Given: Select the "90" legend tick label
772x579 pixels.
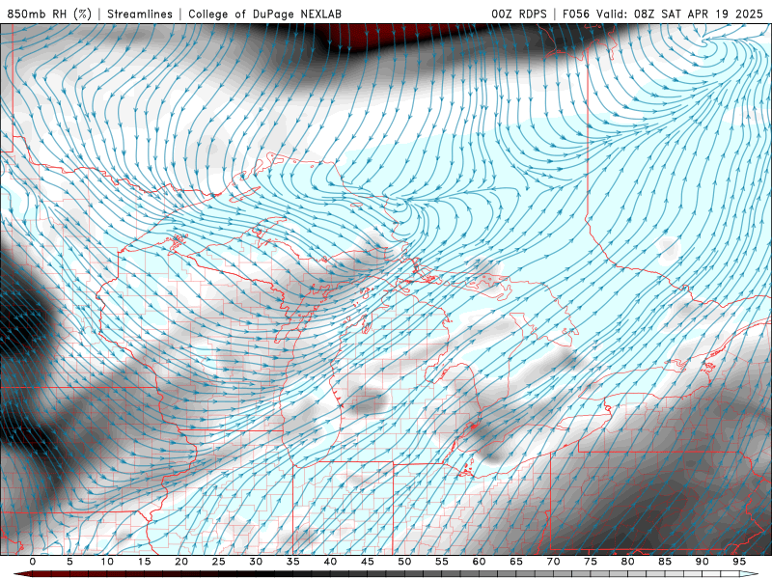Looking at the screenshot, I should coord(703,562).
